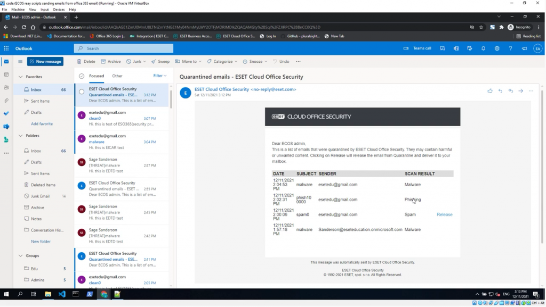Toggle select all messages circle
Viewport: 546px width, 307px height.
coord(82,76)
